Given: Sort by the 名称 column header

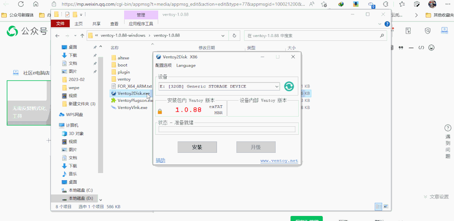Looking at the screenshot, I should (115, 48).
